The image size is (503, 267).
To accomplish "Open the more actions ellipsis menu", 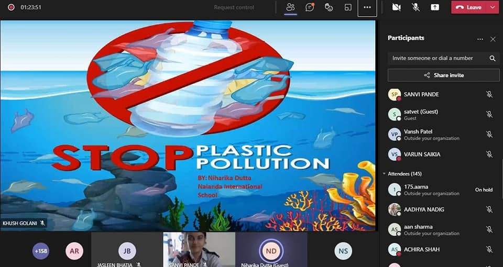I will pyautogui.click(x=367, y=7).
